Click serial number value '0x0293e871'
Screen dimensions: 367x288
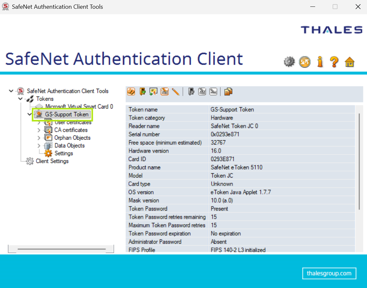[x=225, y=134]
